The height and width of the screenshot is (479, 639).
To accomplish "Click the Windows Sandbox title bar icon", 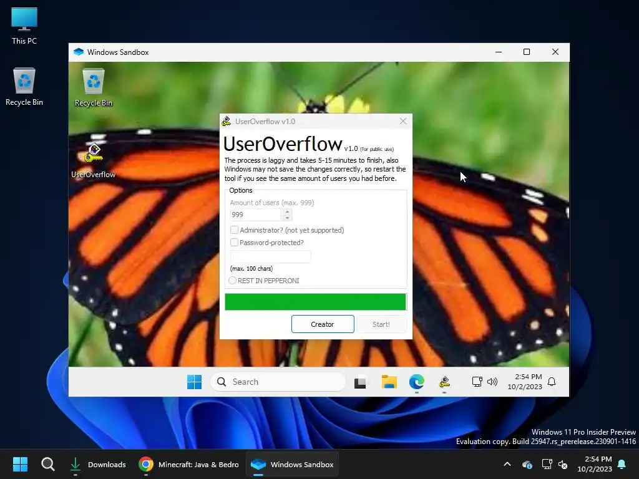I will click(79, 52).
